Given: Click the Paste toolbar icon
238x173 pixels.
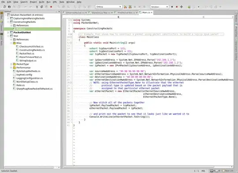Looking at the screenshot, I should pos(47,7).
